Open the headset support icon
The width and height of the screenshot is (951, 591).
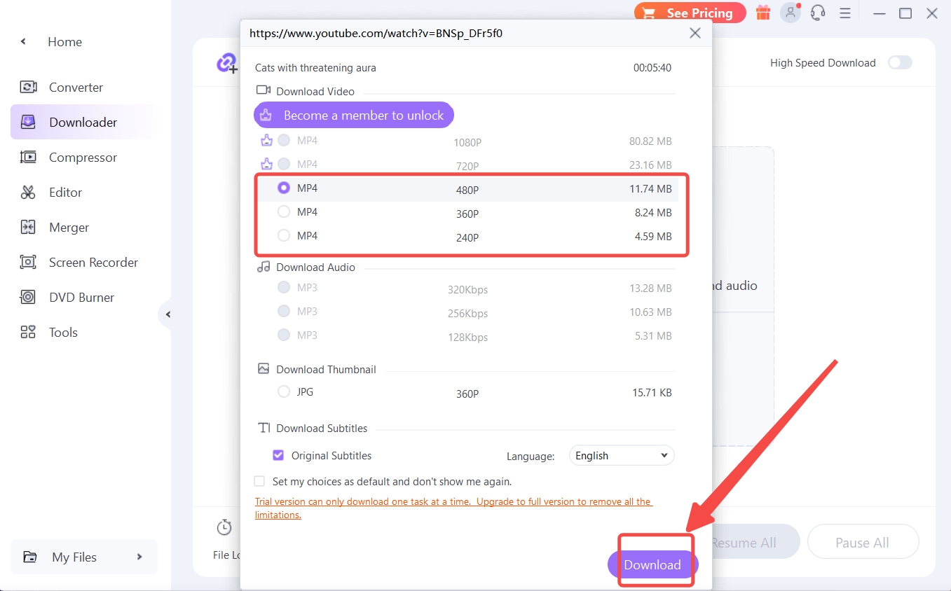tap(817, 13)
